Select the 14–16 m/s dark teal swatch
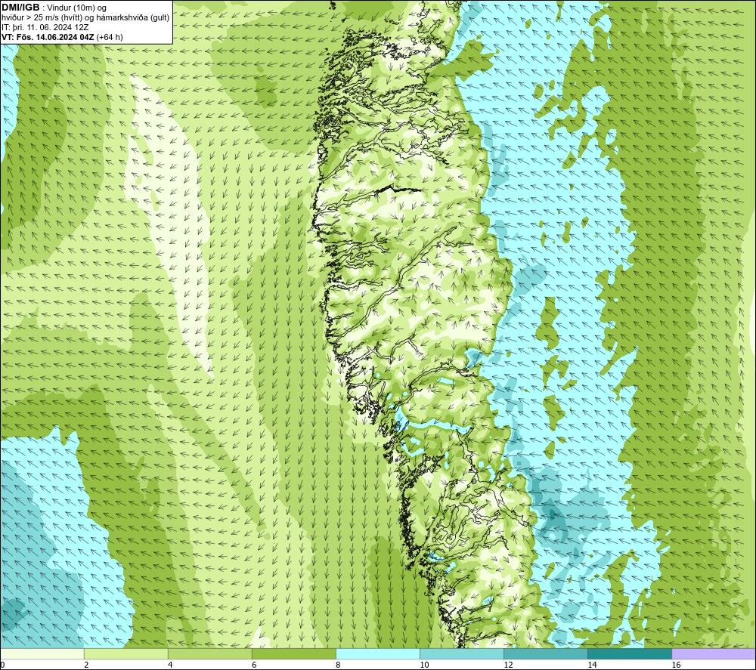Image resolution: width=756 pixels, height=670 pixels. 630,653
